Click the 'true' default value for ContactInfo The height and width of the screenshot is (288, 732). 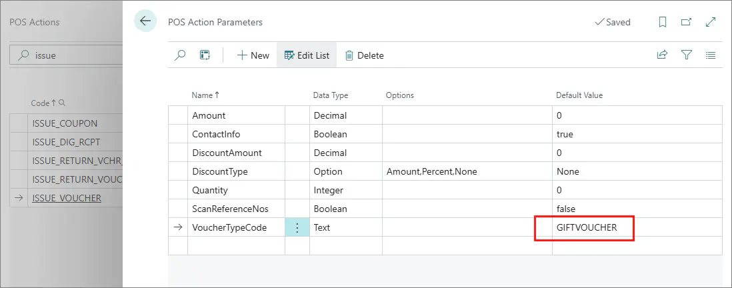[637, 134]
